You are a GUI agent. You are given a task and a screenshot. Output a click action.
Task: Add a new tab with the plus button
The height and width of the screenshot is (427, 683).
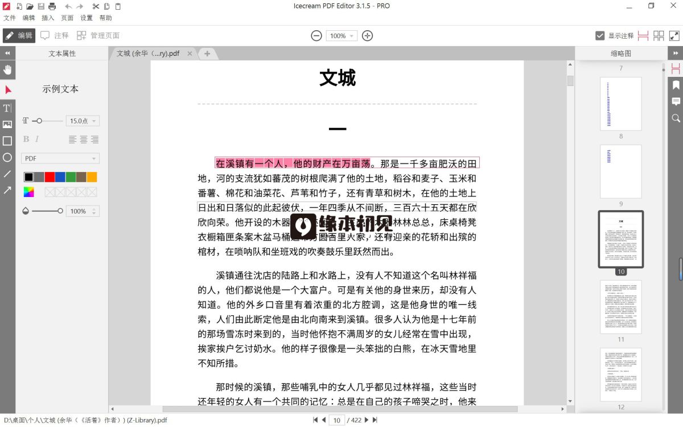tap(207, 54)
